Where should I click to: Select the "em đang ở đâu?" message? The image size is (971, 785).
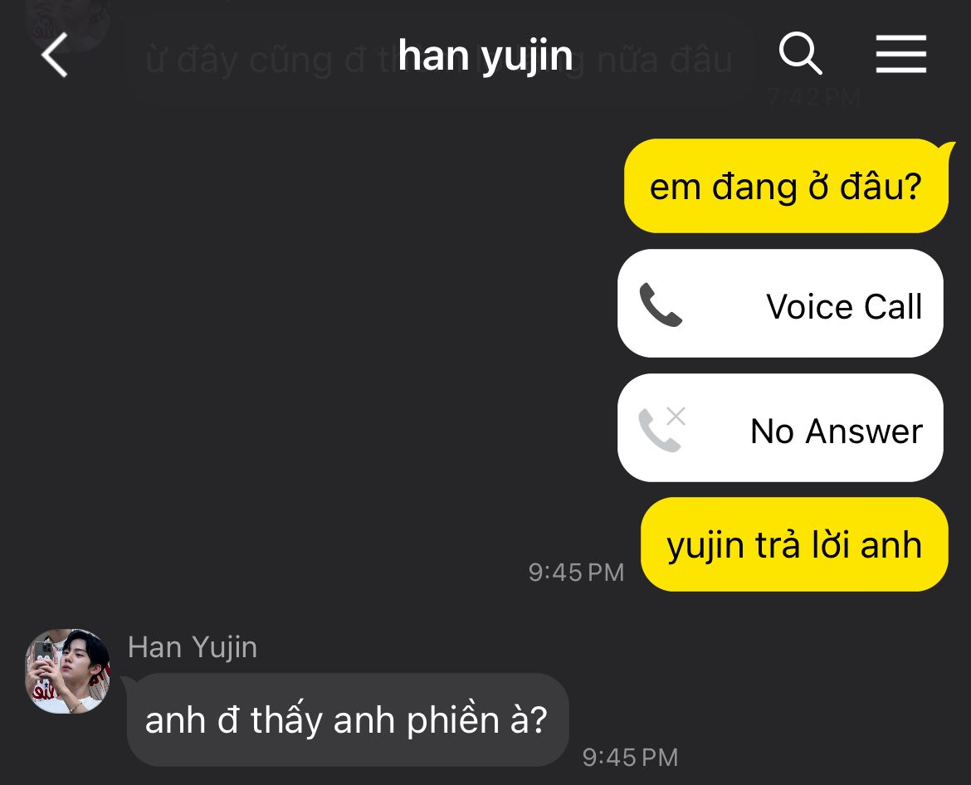[786, 186]
